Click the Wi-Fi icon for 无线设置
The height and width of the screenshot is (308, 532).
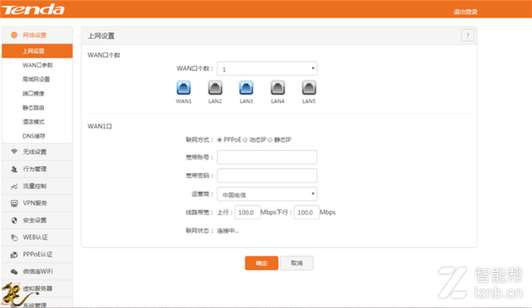pyautogui.click(x=14, y=151)
